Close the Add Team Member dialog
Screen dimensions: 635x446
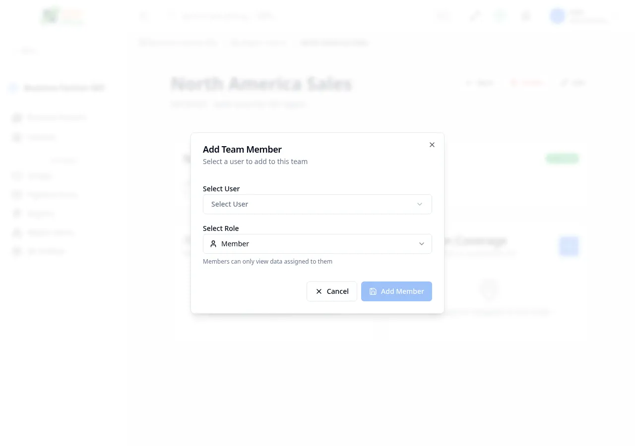pos(432,145)
